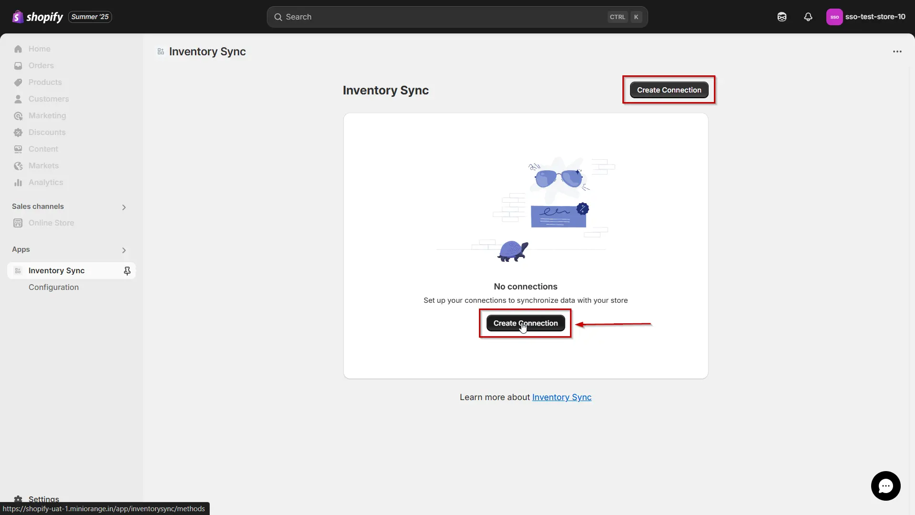
Task: Open the three-dot menu near Inventory Sync header
Action: coord(897,51)
